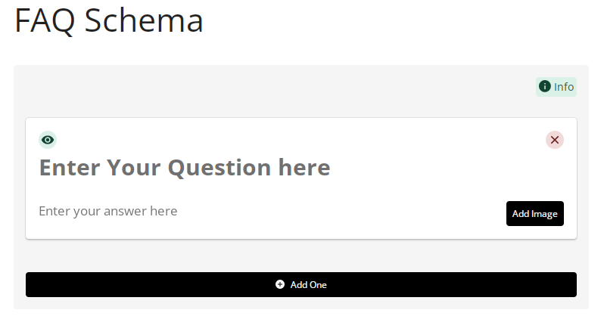Viewport: 604px width, 316px height.
Task: Click the black Add One bar
Action: click(301, 284)
